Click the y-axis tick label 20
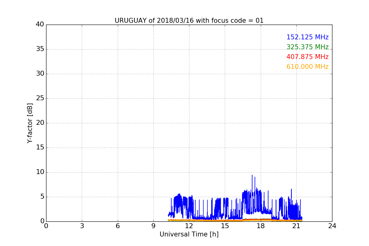Image resolution: width=369 pixels, height=246 pixels. 40,123
